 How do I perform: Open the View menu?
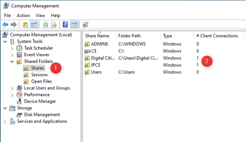pyautogui.click(x=40, y=15)
